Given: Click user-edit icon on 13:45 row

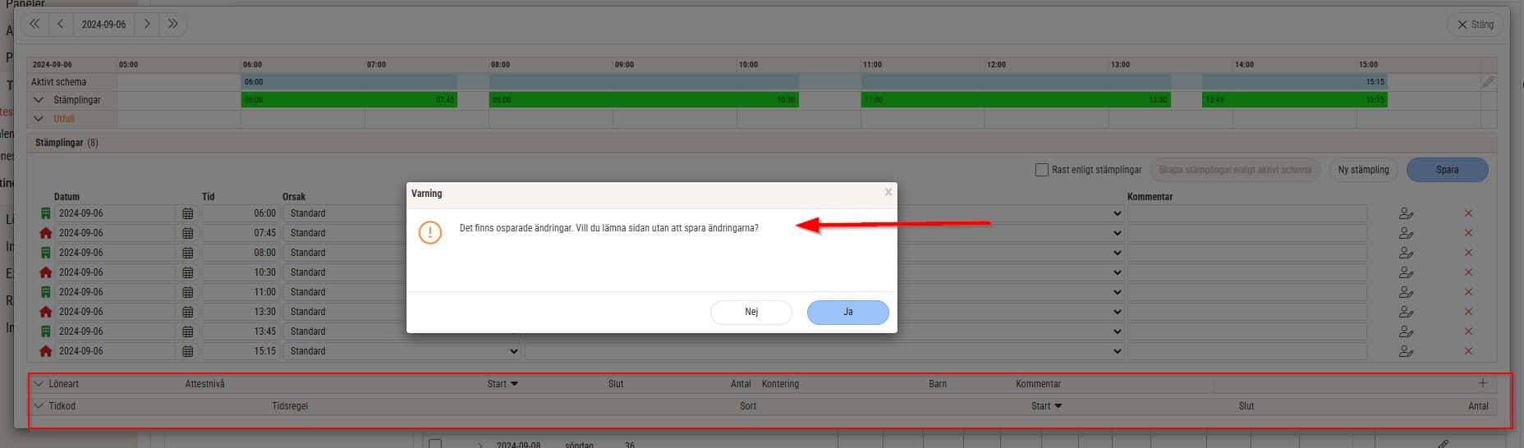Looking at the screenshot, I should [x=1406, y=331].
